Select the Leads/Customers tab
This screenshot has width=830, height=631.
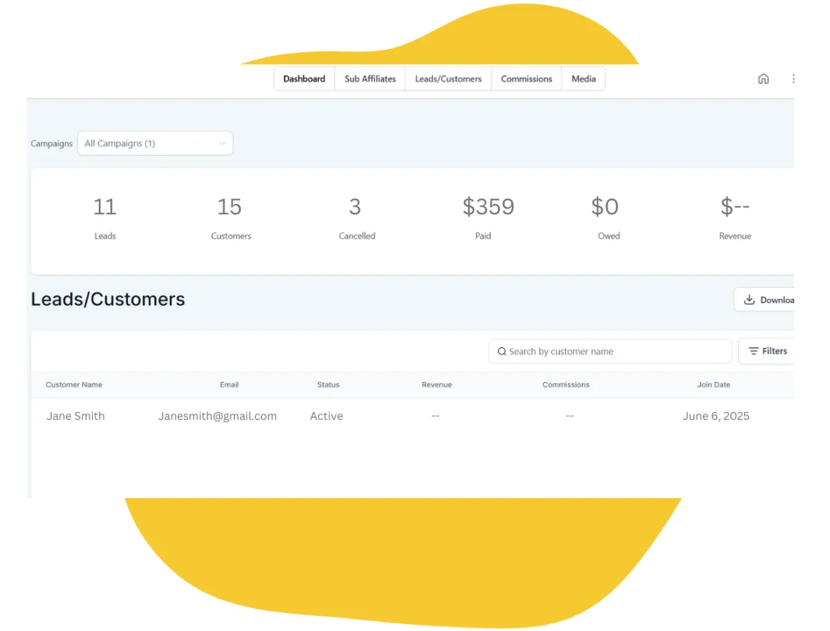tap(448, 79)
